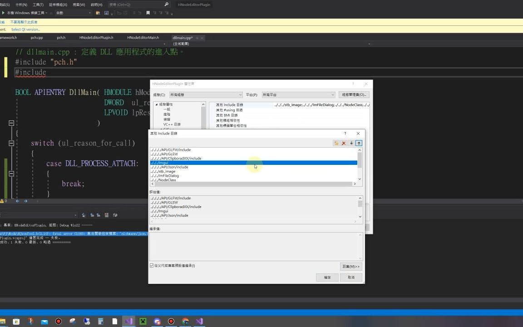This screenshot has height=327, width=523.
Task: Toggle inherit from parent or project defaults checkbox
Action: [152, 266]
